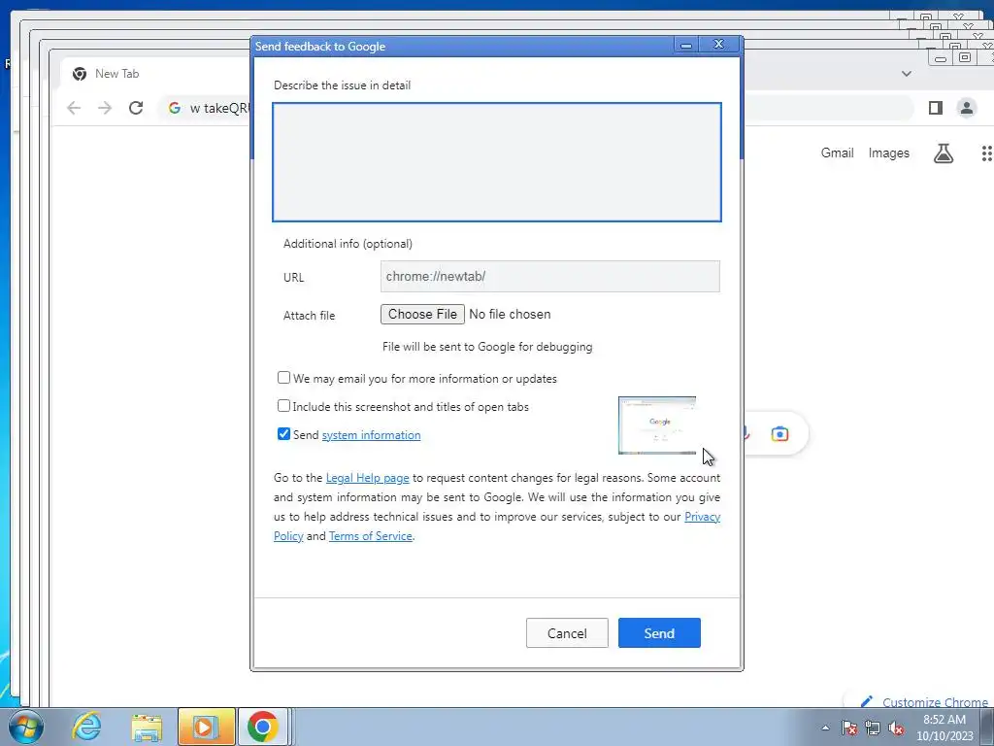The image size is (994, 746).
Task: Open Windows Explorer folder on taskbar
Action: tap(147, 727)
